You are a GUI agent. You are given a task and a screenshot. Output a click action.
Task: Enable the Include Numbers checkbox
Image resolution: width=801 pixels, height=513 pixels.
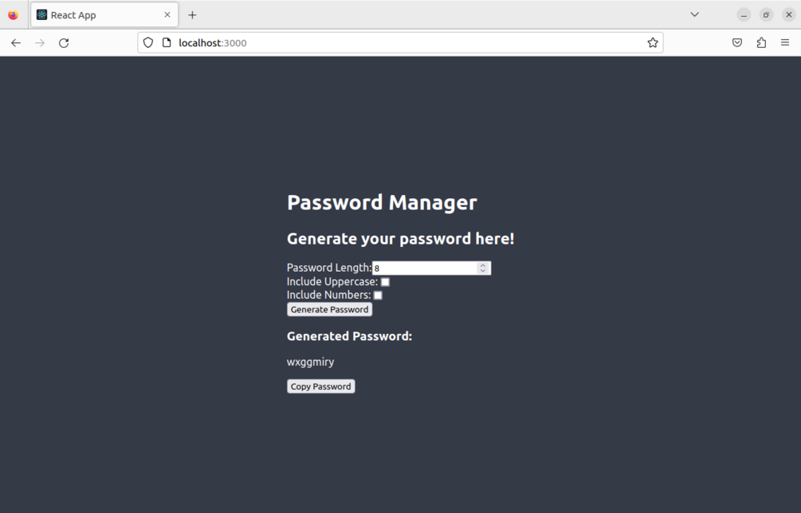[378, 296]
